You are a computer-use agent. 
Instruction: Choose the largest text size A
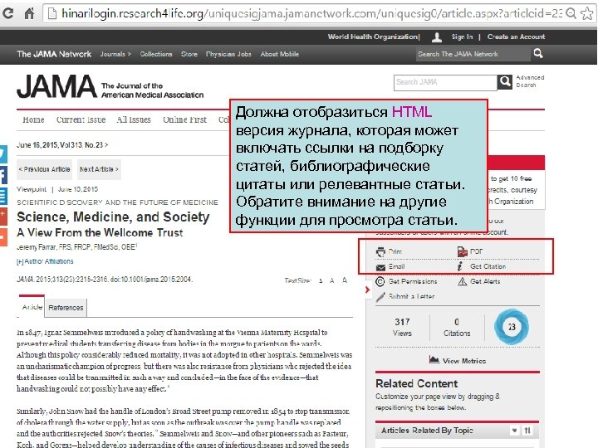(345, 280)
